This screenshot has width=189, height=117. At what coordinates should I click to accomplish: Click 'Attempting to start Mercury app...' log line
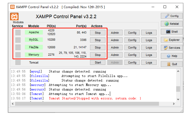click(61, 85)
